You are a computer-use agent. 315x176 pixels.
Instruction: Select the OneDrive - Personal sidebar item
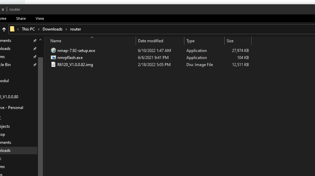11,108
